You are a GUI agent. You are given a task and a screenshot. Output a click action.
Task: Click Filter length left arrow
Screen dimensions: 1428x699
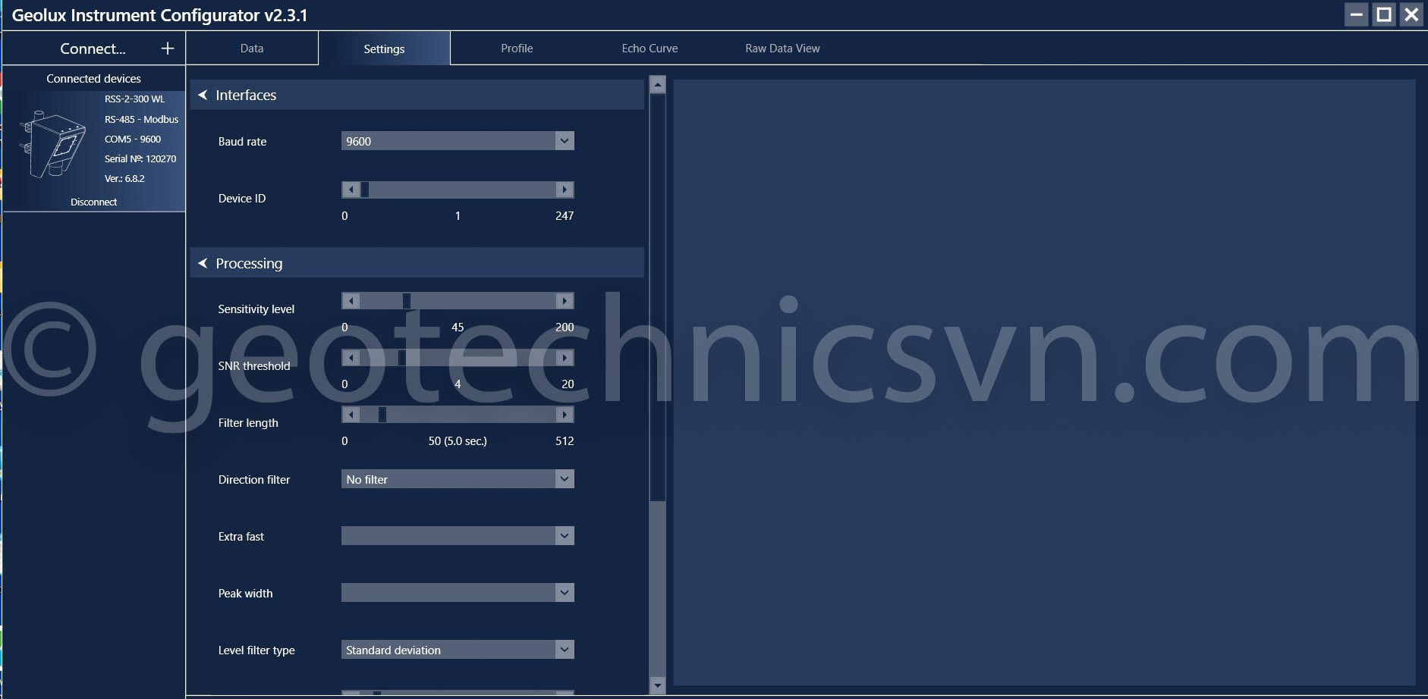[351, 415]
